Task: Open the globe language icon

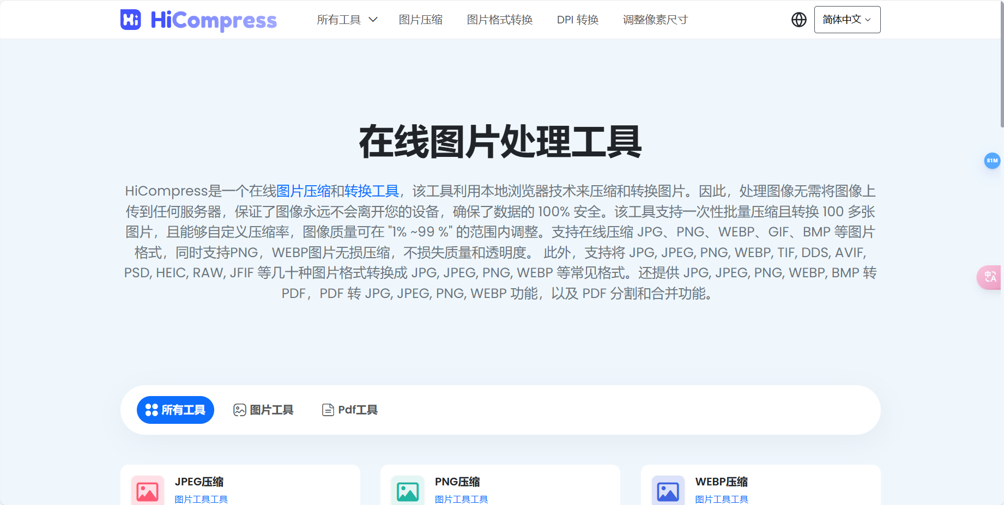Action: (798, 19)
